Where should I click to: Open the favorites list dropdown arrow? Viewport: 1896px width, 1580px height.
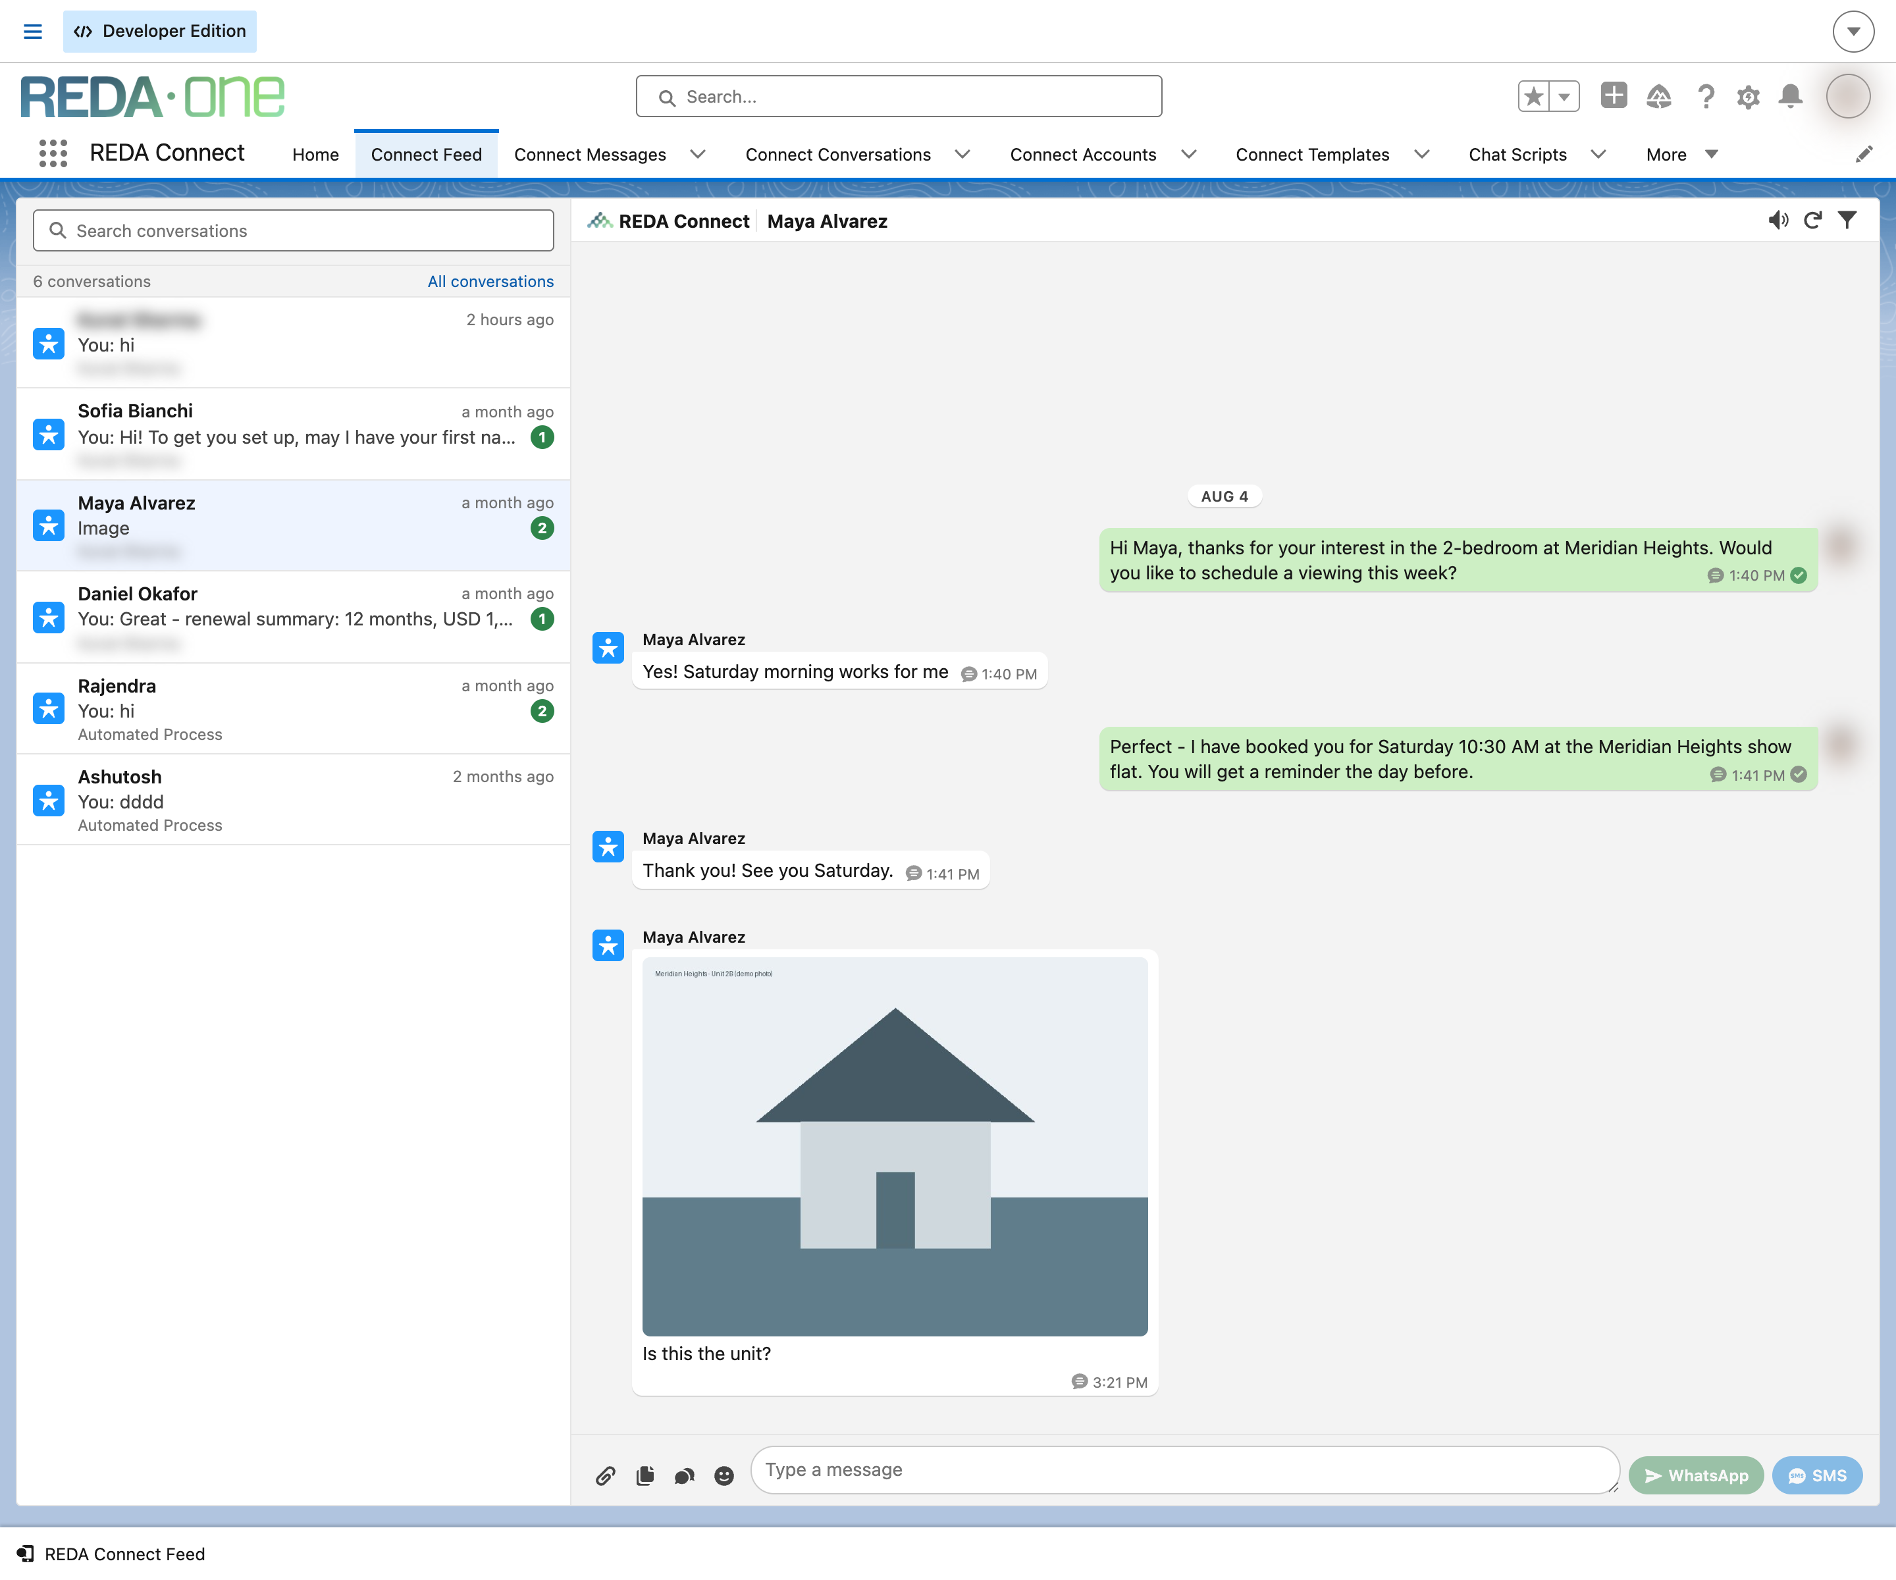pyautogui.click(x=1565, y=95)
